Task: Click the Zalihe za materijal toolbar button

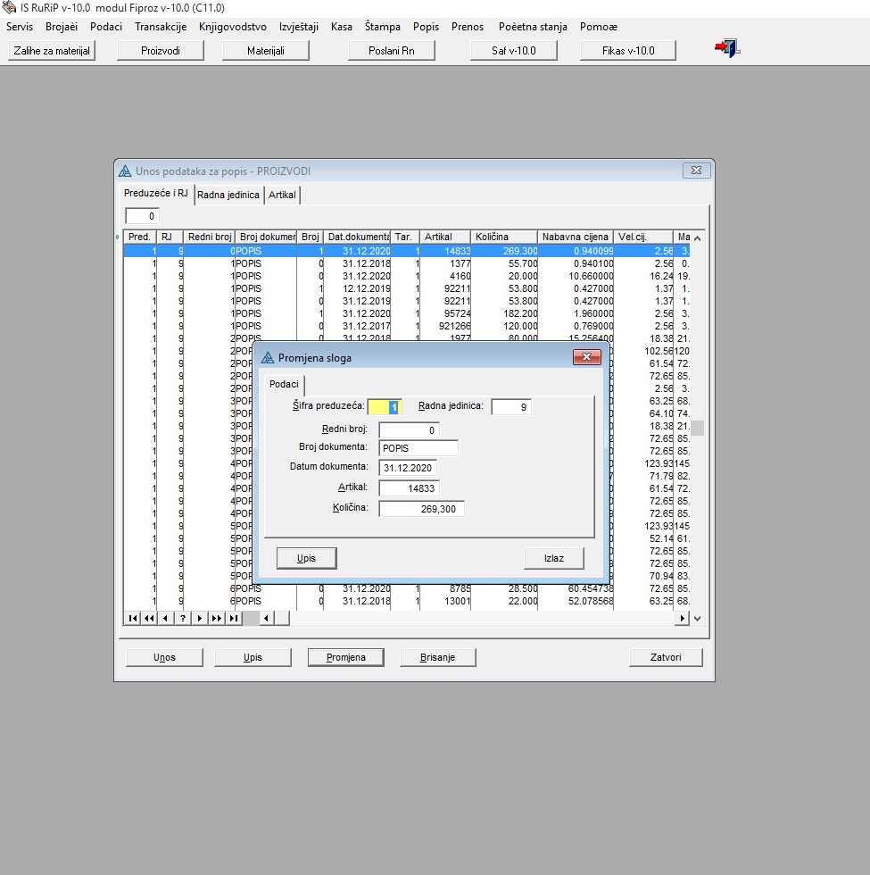Action: coord(52,51)
